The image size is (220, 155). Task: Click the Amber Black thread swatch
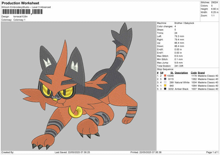point(165,89)
